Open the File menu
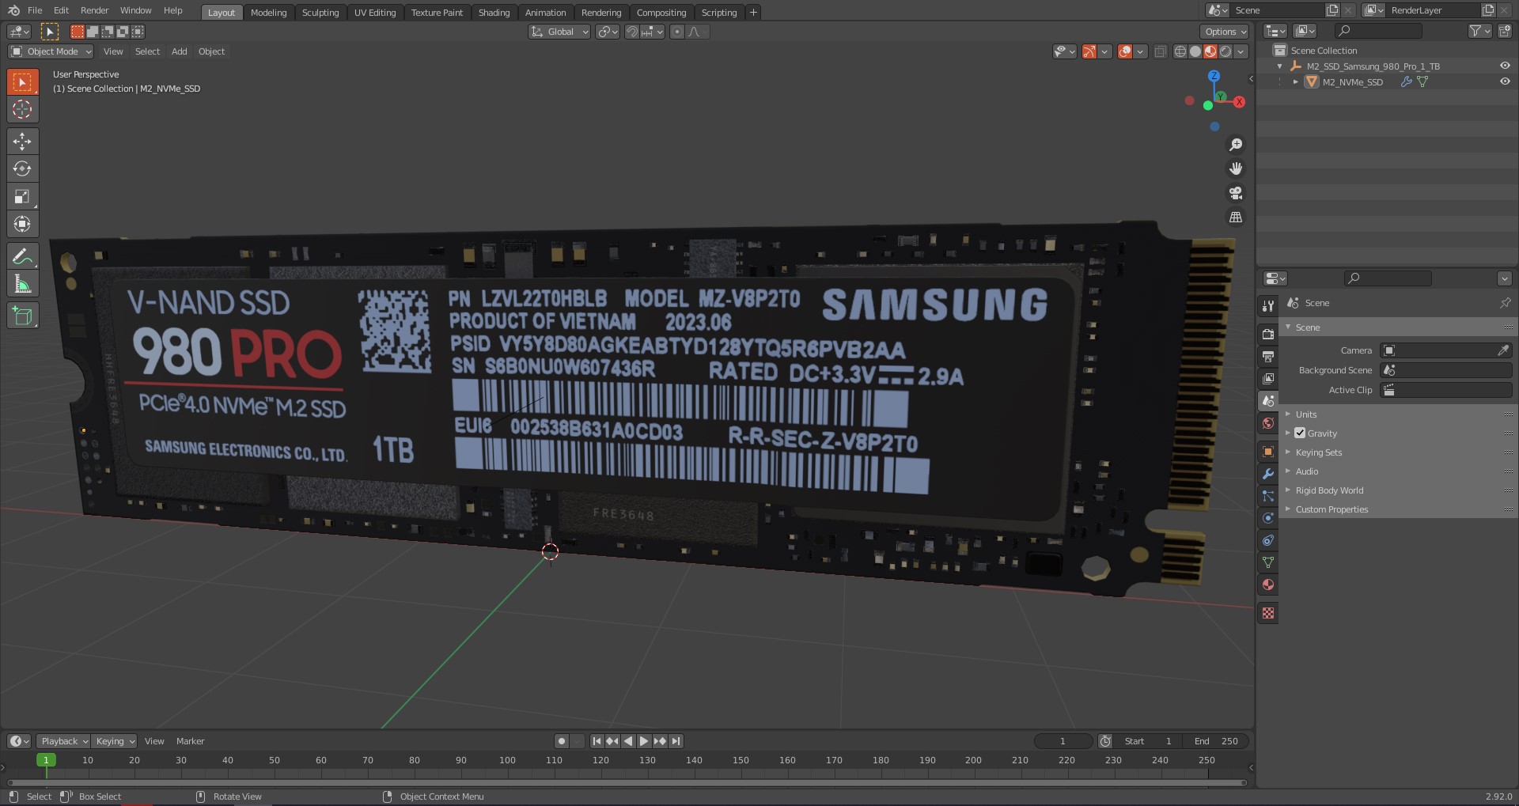This screenshot has width=1519, height=806. (35, 10)
